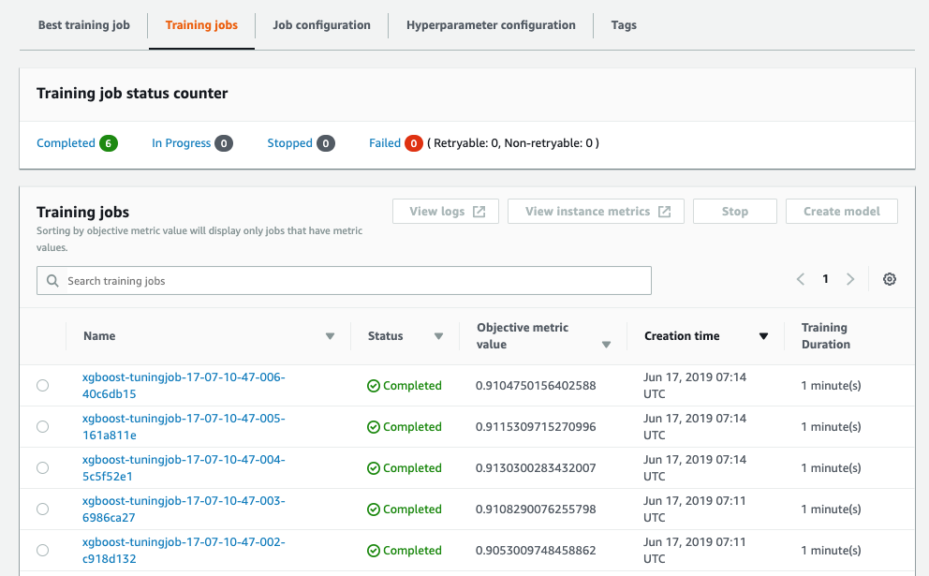Select radio button for job 006-40c6db15

pos(43,385)
